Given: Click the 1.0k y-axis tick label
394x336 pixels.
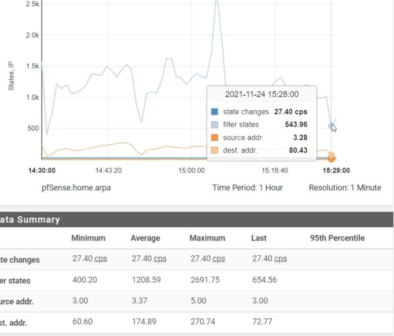Looking at the screenshot, I should (32, 97).
